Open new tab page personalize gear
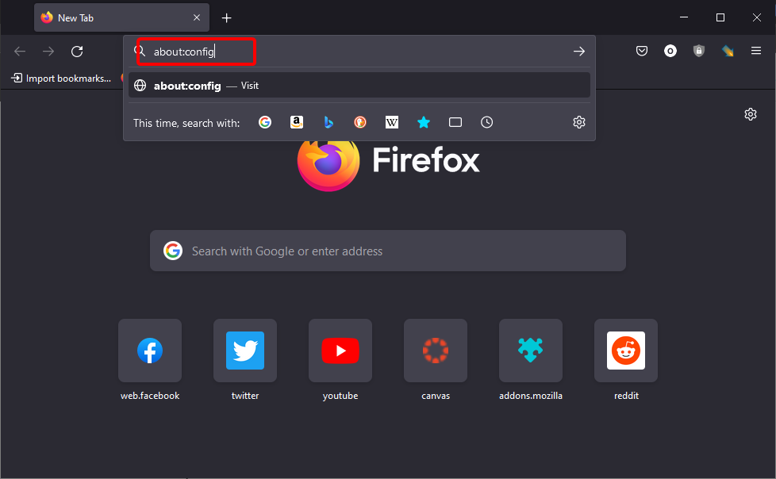The image size is (776, 479). 751,114
